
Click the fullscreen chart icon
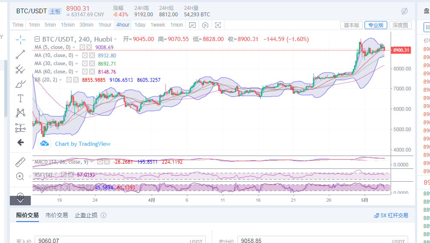coord(218,25)
